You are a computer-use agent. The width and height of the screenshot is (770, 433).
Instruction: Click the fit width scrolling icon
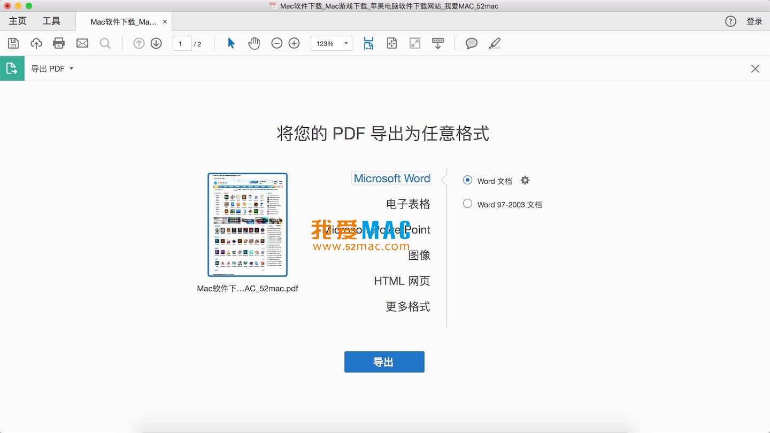click(x=368, y=43)
